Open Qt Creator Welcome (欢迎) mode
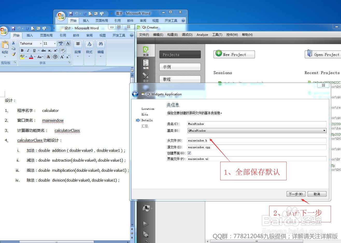This screenshot has height=243, width=341. click(x=146, y=51)
